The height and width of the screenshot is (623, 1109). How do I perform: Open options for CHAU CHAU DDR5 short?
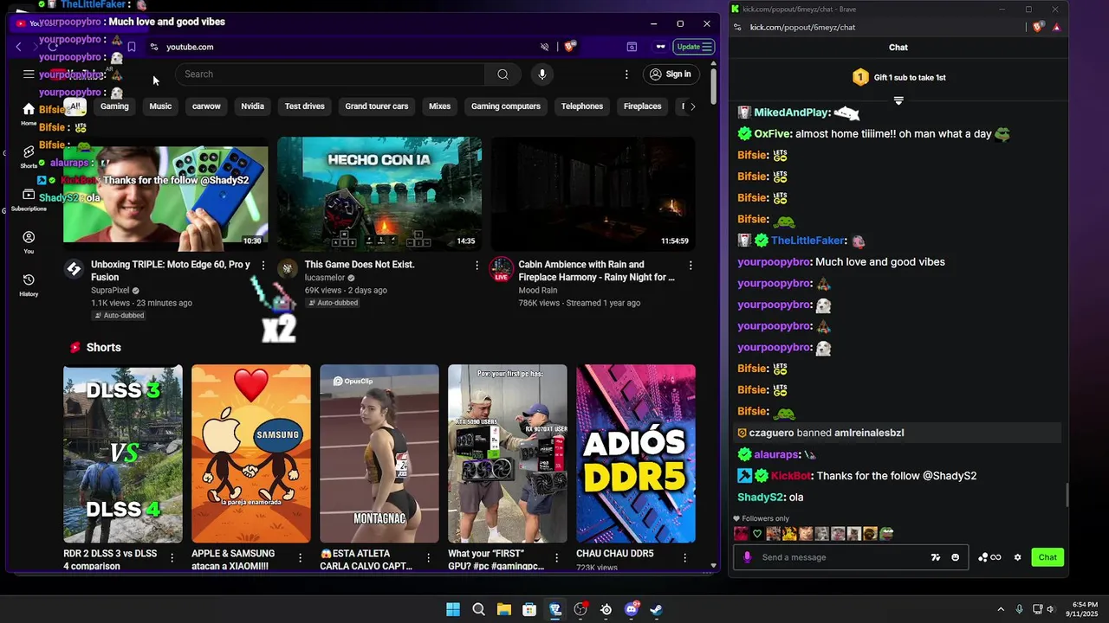(x=685, y=557)
